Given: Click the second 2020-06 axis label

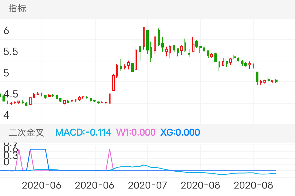Looking at the screenshot, I should coord(95,185).
